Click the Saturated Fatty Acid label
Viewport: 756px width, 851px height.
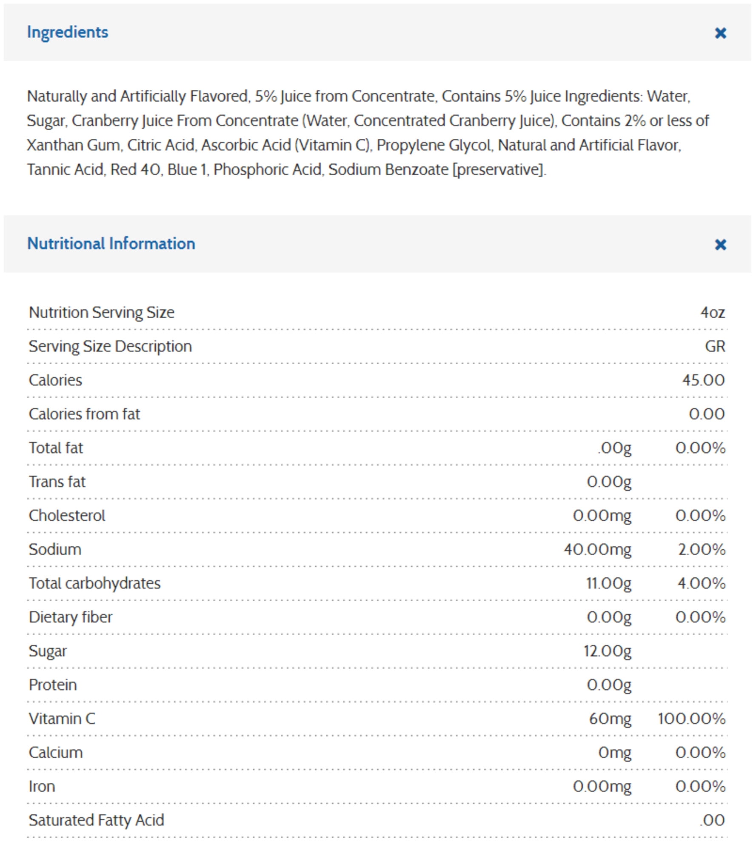(96, 820)
